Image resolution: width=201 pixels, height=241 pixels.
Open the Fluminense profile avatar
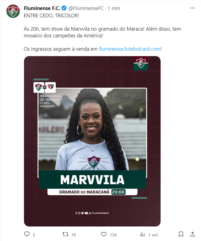[x=13, y=11]
